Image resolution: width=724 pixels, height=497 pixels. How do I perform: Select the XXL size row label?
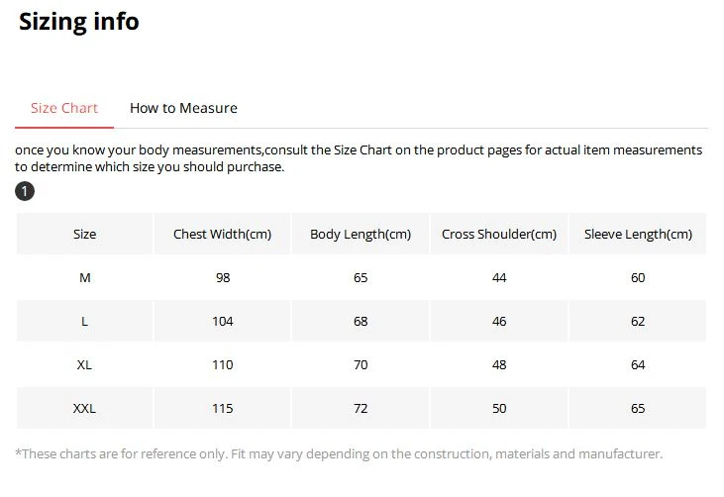coord(85,408)
